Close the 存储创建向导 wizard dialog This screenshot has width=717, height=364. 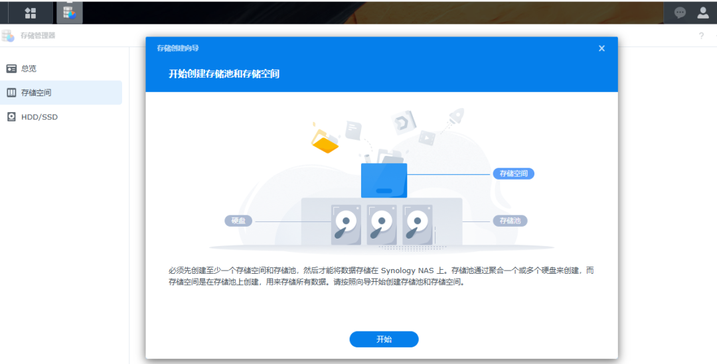coord(601,48)
